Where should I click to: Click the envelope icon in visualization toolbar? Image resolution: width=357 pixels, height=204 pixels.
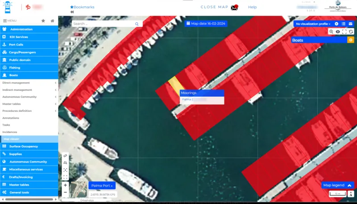[x=350, y=24]
